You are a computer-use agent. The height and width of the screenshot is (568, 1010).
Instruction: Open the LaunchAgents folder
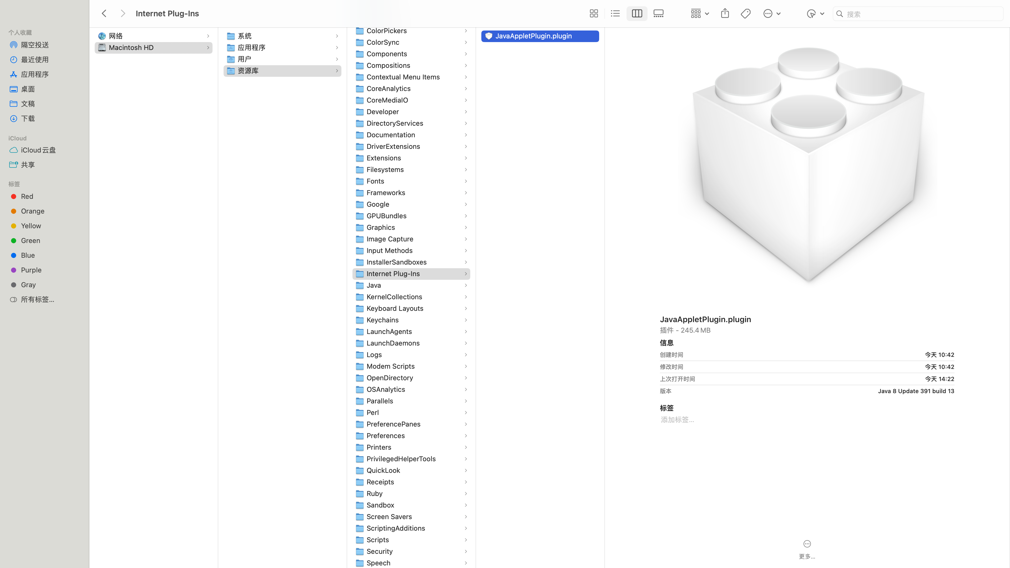pyautogui.click(x=411, y=332)
